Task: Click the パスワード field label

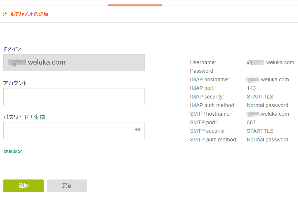Action: tap(16, 117)
